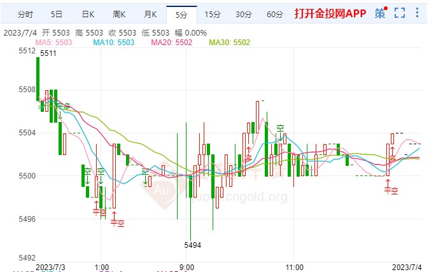The image size is (429, 272).
Task: Click the 策 strategy icon
Action: click(381, 13)
